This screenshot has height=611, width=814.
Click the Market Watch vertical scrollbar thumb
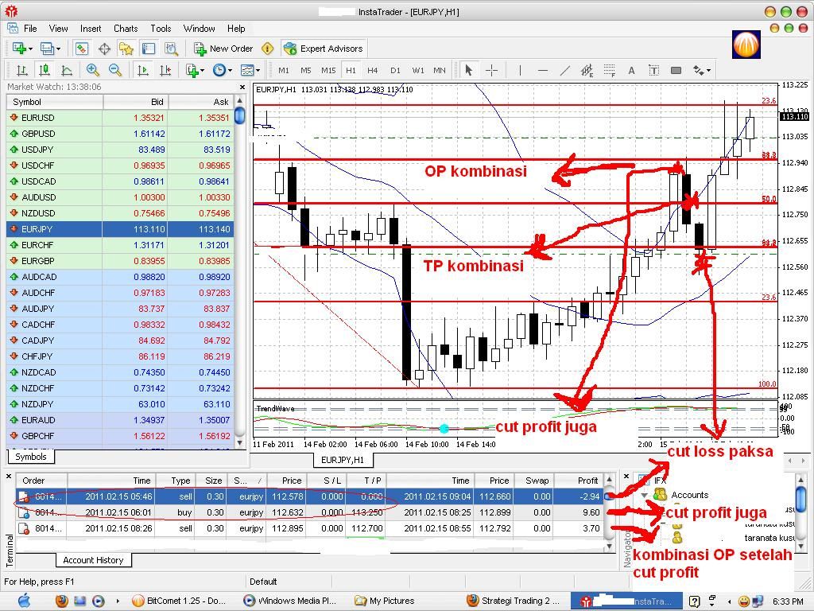239,115
